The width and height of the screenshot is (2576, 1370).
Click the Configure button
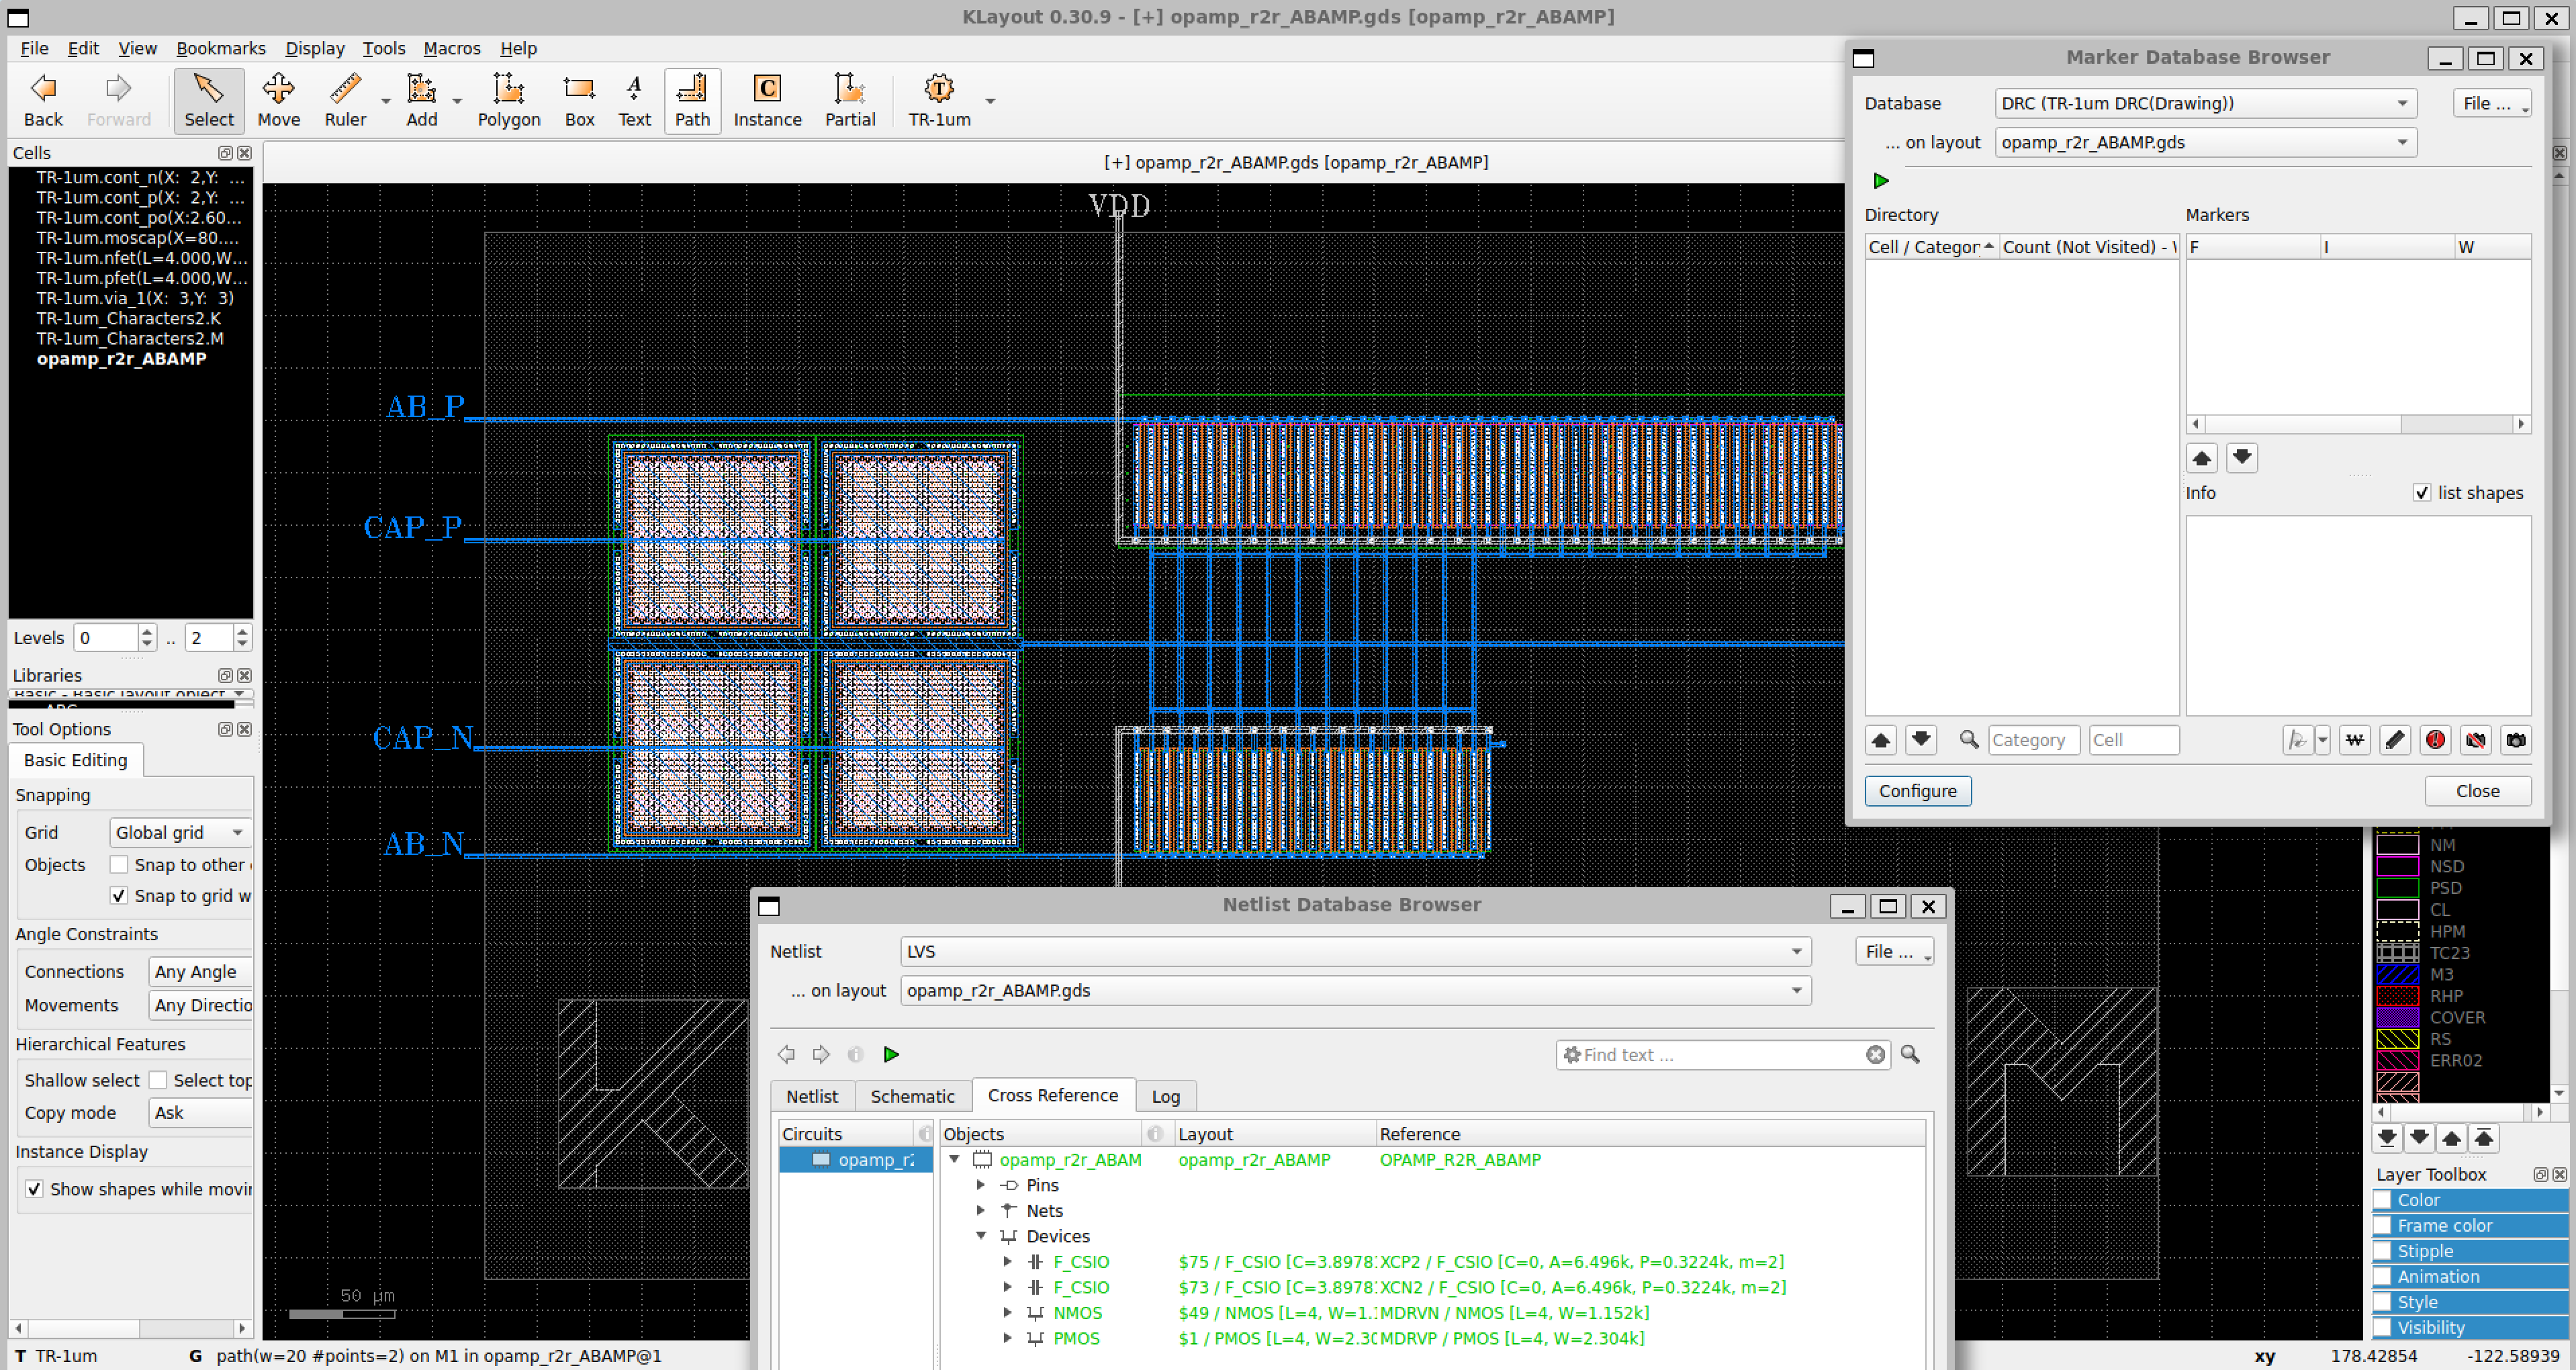[x=1916, y=790]
